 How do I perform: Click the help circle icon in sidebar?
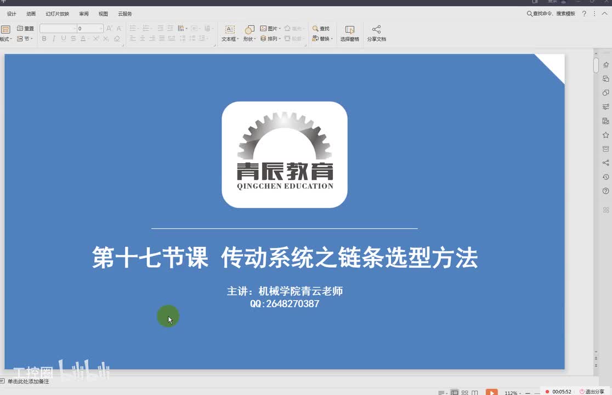point(606,191)
